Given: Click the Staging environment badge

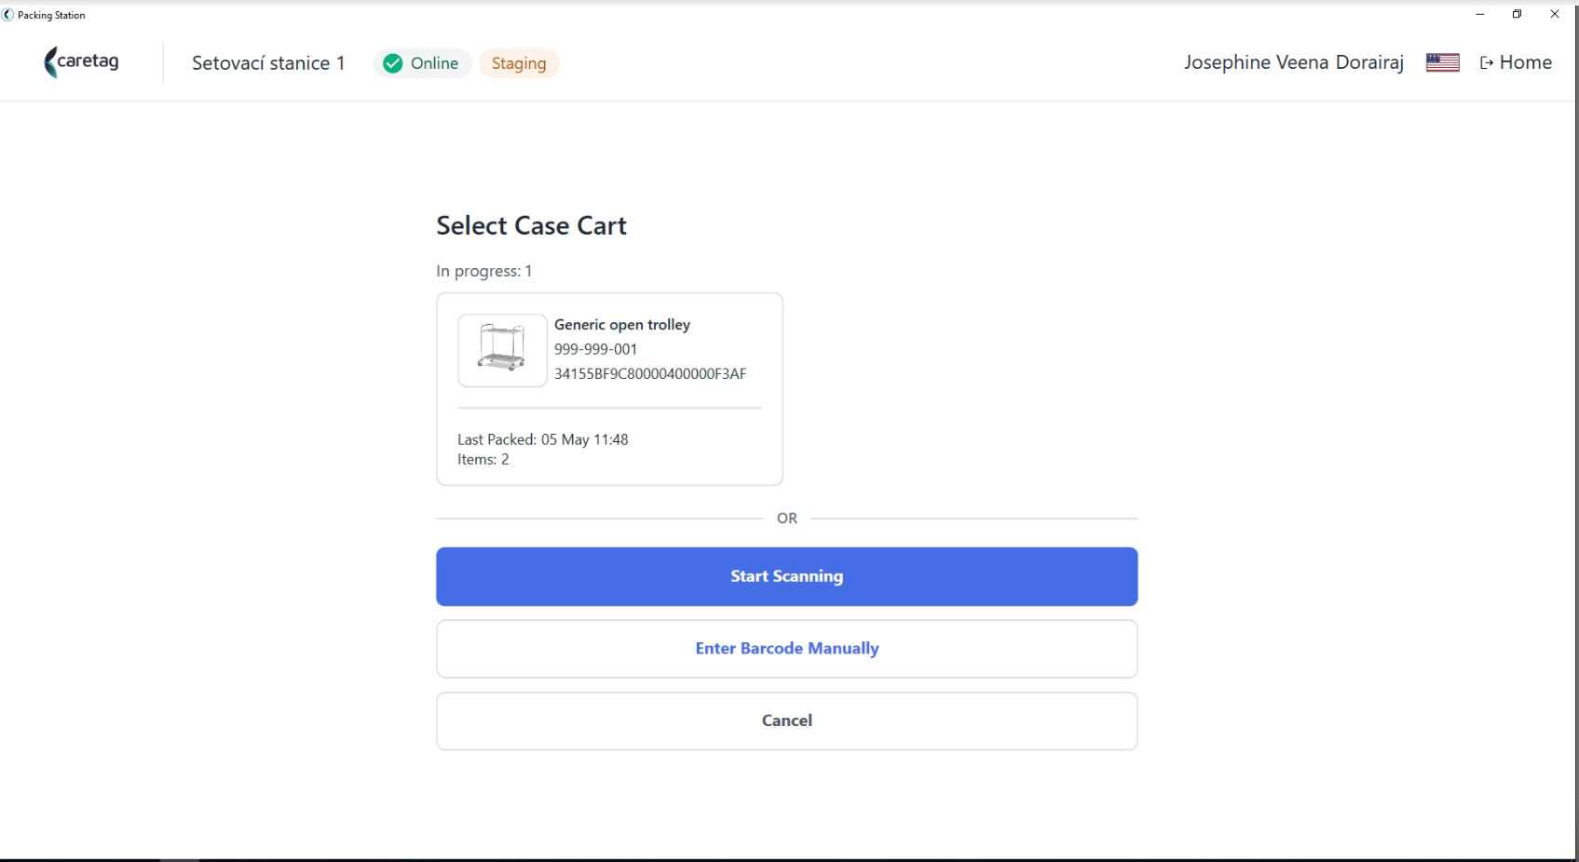Looking at the screenshot, I should [519, 63].
